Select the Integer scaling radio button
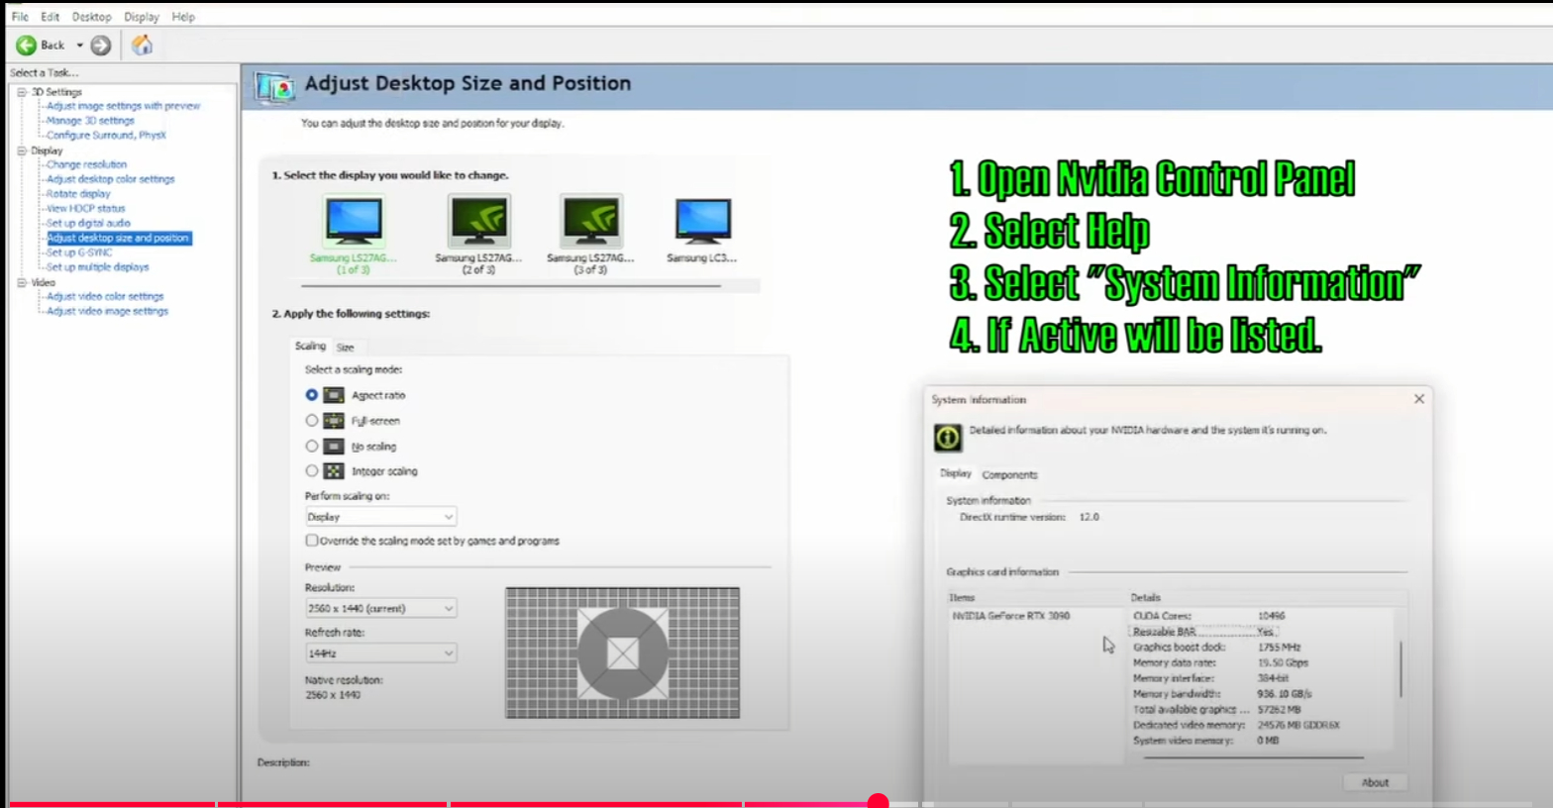This screenshot has width=1554, height=808. [312, 471]
